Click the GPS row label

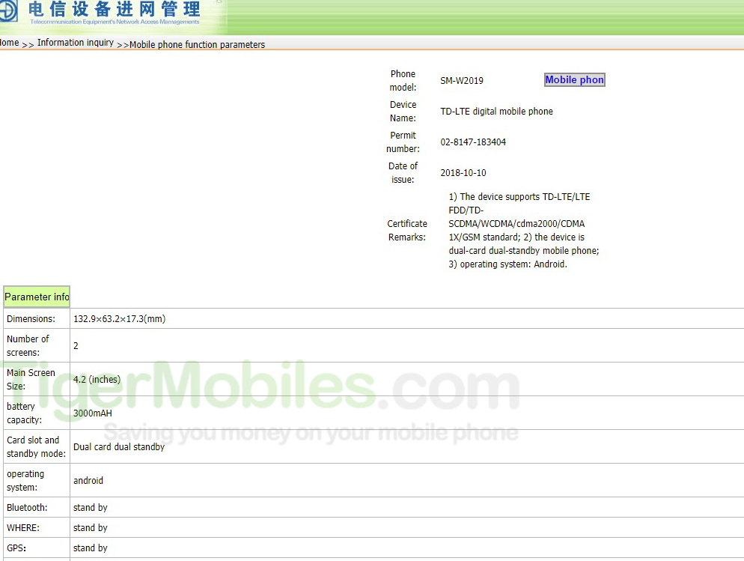tap(16, 548)
